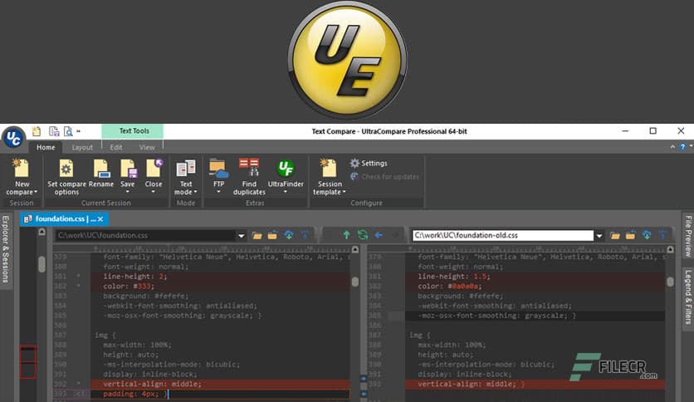Click the red difference marker in overview strip

[x=28, y=362]
